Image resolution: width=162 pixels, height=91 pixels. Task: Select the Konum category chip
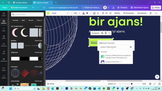(31, 20)
